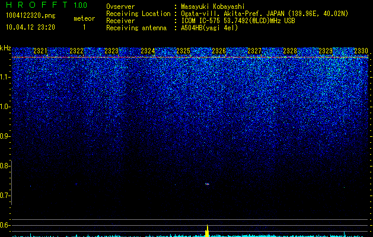
Task: Click the 'meteor' count label
Action: click(x=84, y=18)
